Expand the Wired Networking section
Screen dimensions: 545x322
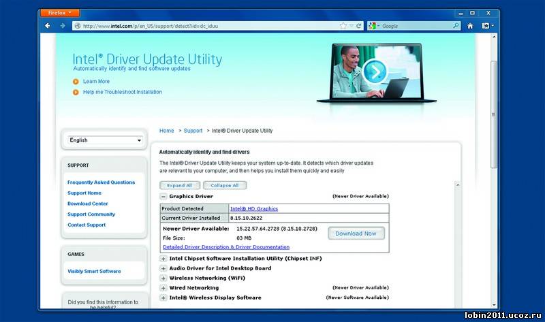163,288
